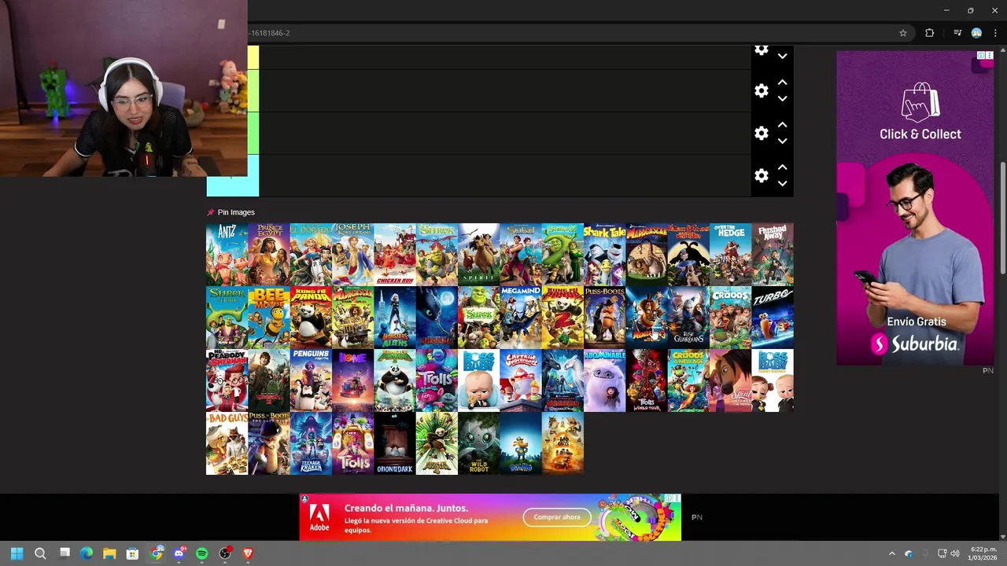Click the light green tier label cell
Image resolution: width=1007 pixels, height=566 pixels.
pyautogui.click(x=253, y=90)
